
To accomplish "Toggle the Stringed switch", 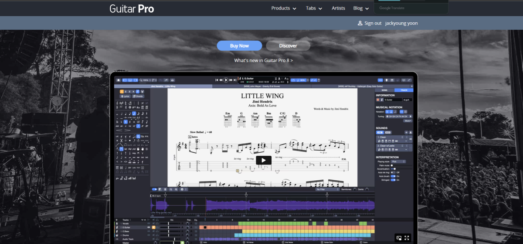I will click(393, 180).
